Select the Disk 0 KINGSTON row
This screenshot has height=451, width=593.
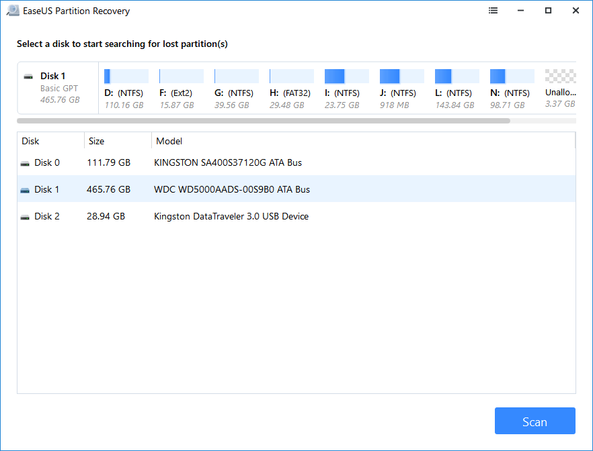[202, 162]
